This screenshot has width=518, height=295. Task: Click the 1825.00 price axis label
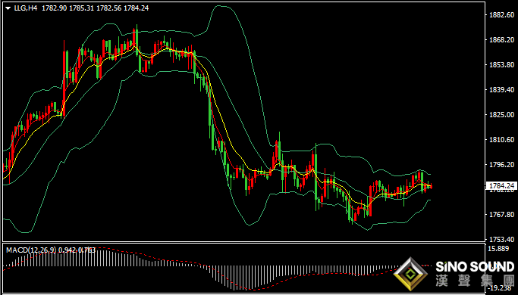(501, 115)
